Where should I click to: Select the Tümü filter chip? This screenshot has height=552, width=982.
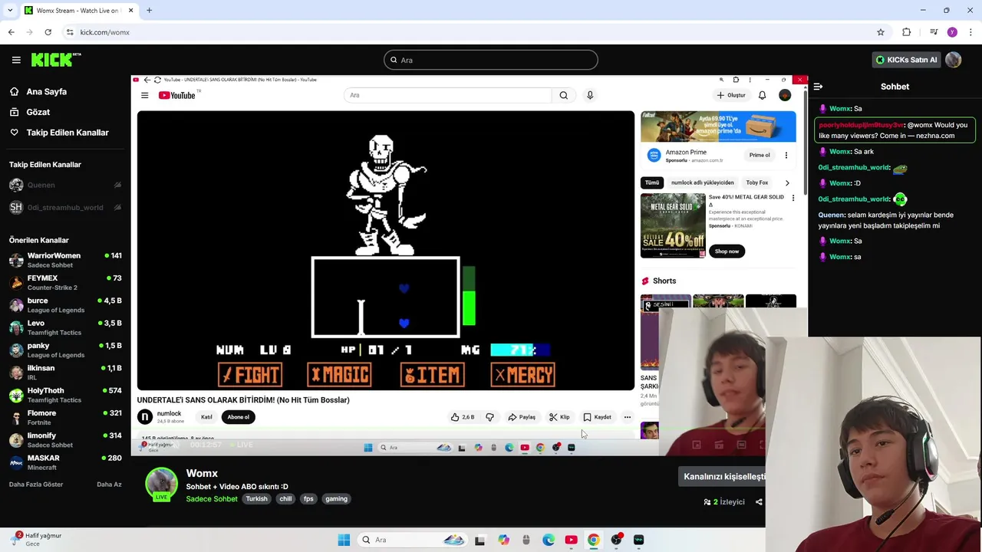click(x=652, y=182)
